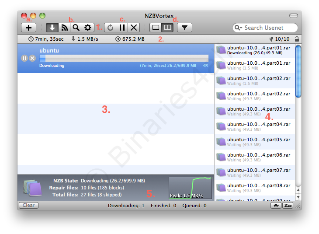Click the 10/10 connections indicator

pyautogui.click(x=279, y=39)
